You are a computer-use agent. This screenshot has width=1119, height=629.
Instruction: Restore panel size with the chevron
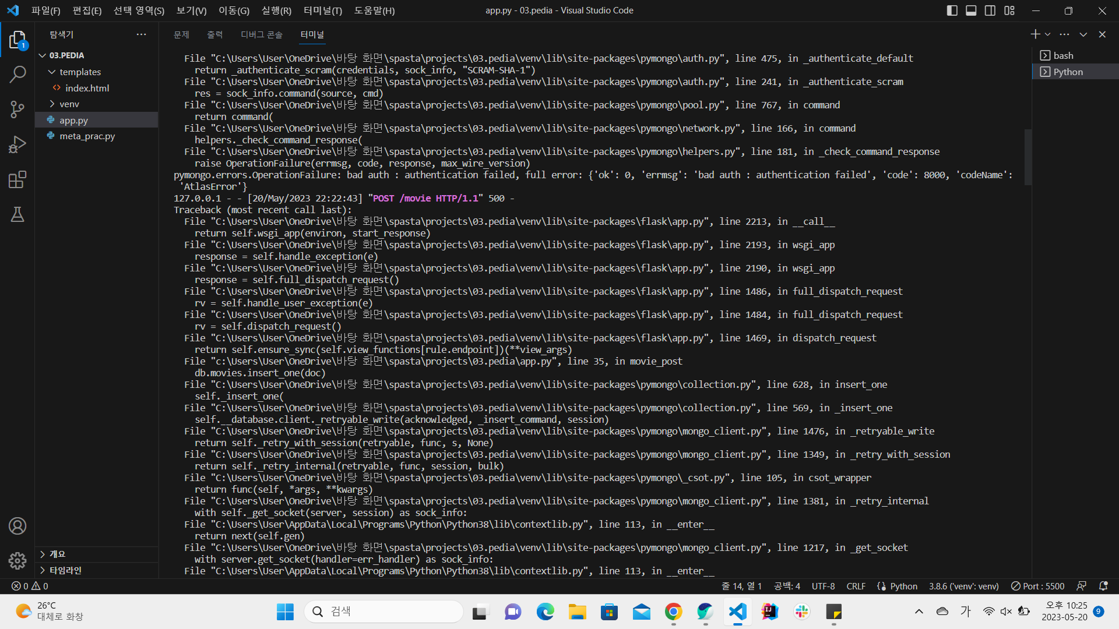coord(1083,34)
